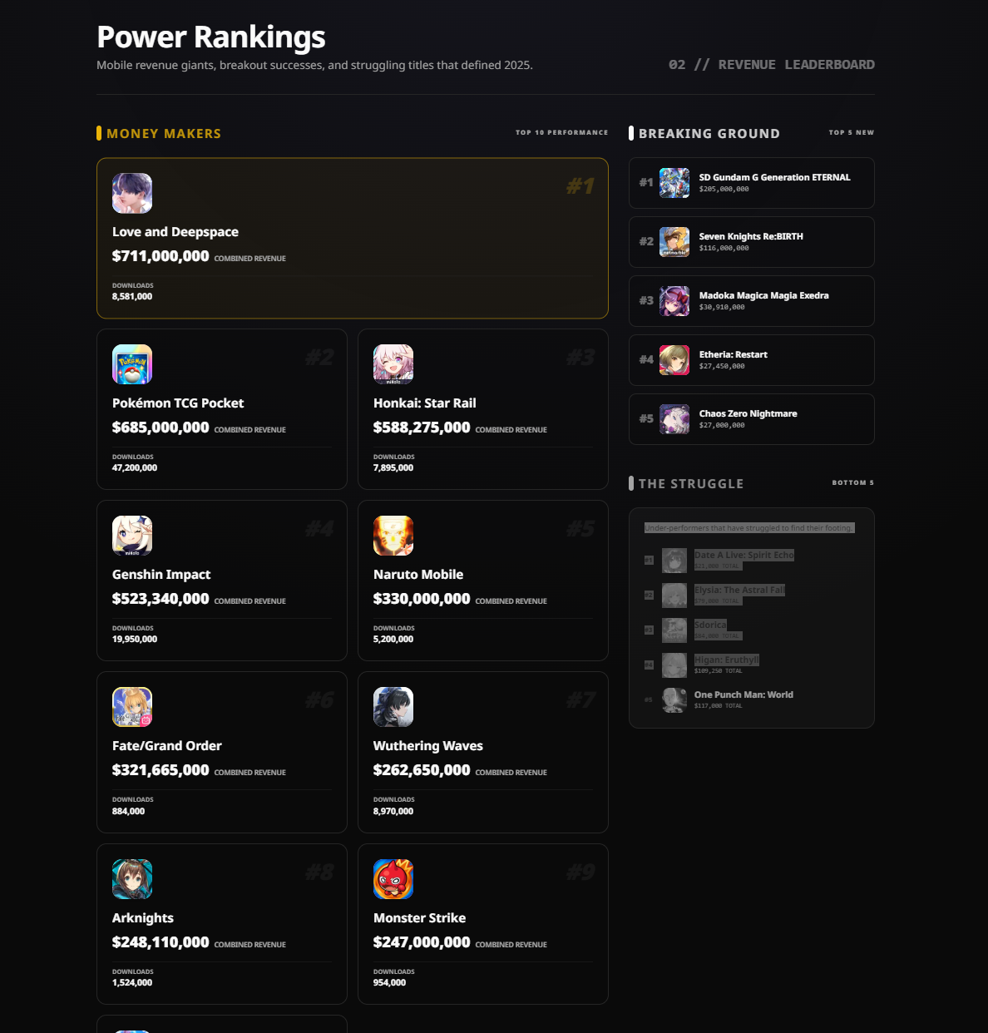
Task: Click the SD Gundam G Generation ETERNAL name
Action: click(775, 177)
